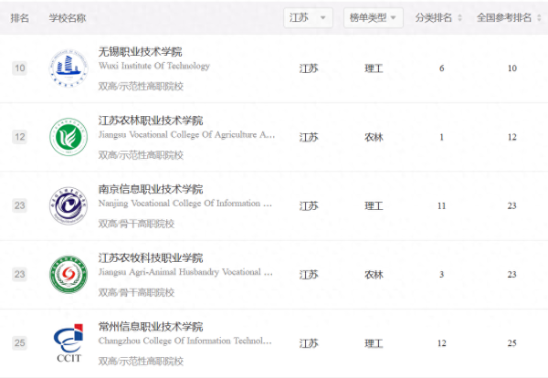
Task: Click the 江苏农牧科技职业学院 logo
Action: coord(68,274)
